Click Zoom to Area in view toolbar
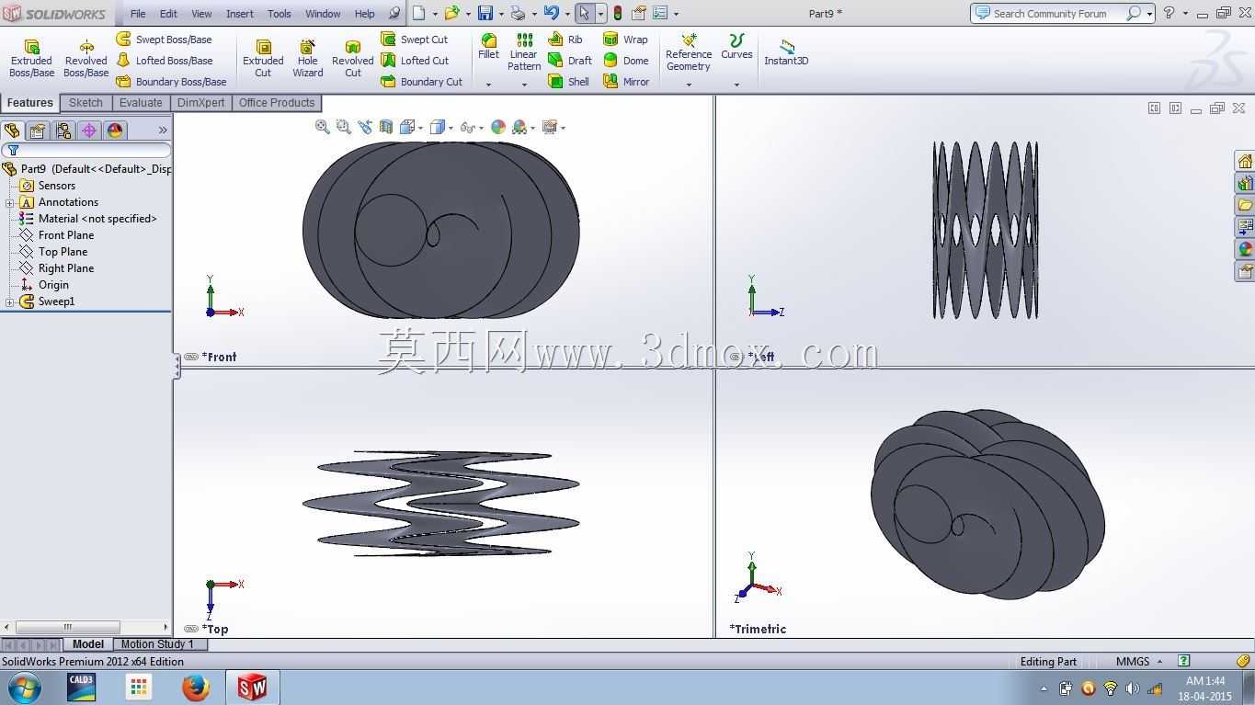Screen dimensions: 1255x705 344,127
